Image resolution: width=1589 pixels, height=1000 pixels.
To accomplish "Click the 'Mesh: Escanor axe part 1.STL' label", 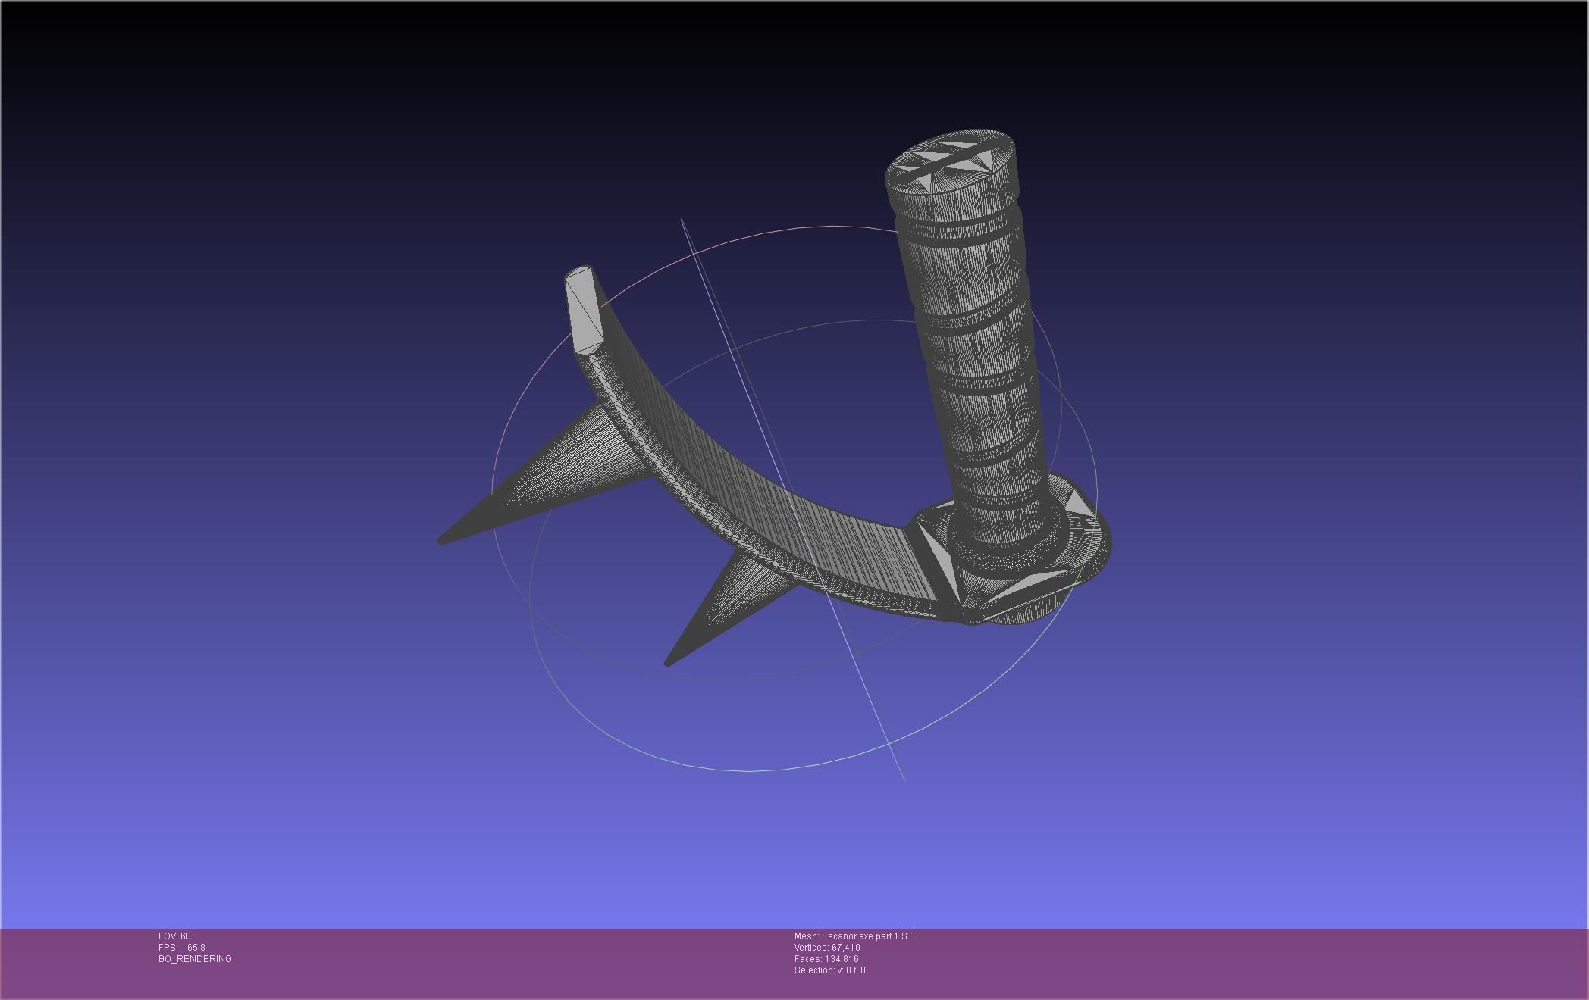I will (856, 936).
